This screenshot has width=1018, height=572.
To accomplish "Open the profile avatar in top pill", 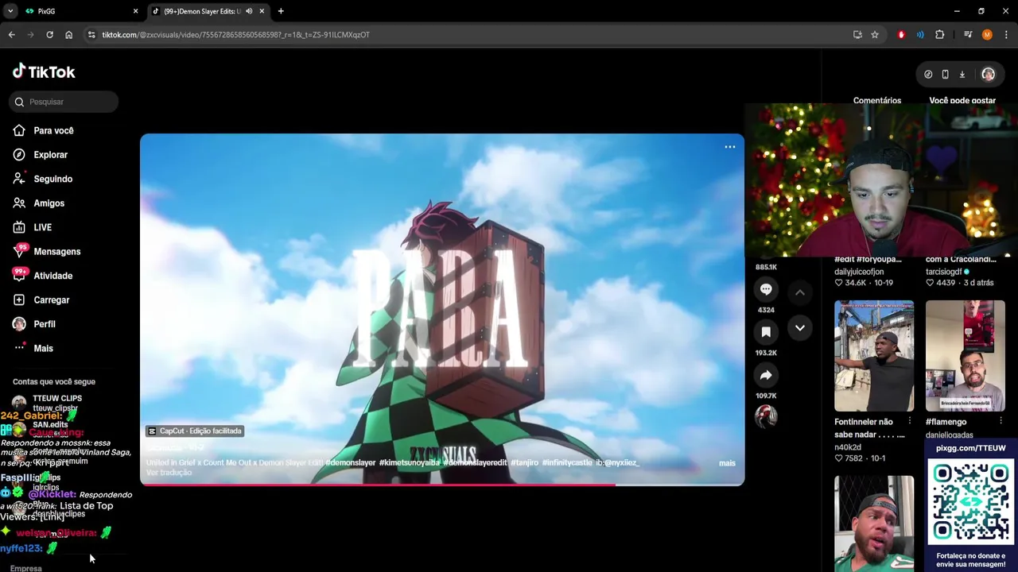I will pyautogui.click(x=988, y=74).
